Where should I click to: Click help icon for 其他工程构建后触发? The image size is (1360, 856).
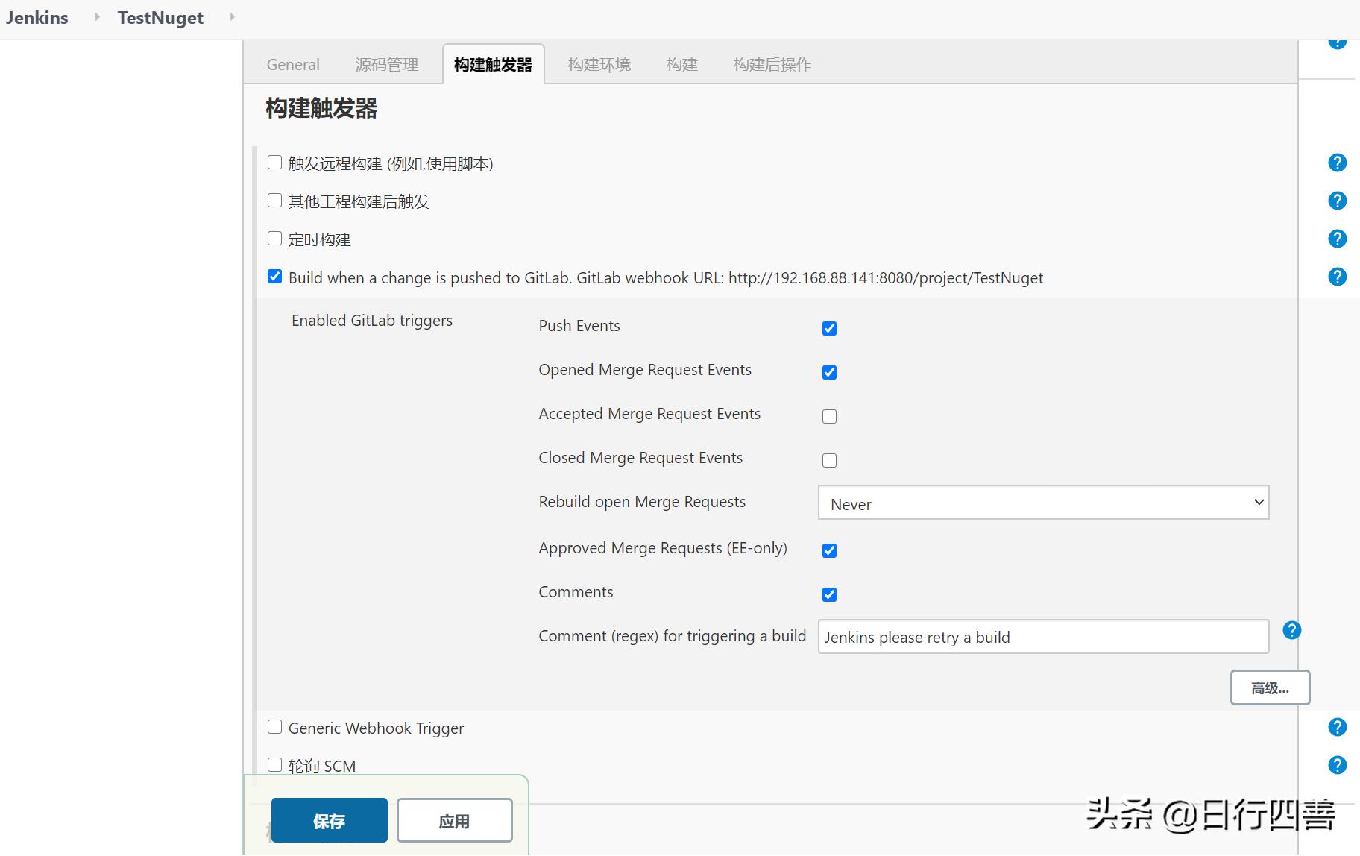1337,201
